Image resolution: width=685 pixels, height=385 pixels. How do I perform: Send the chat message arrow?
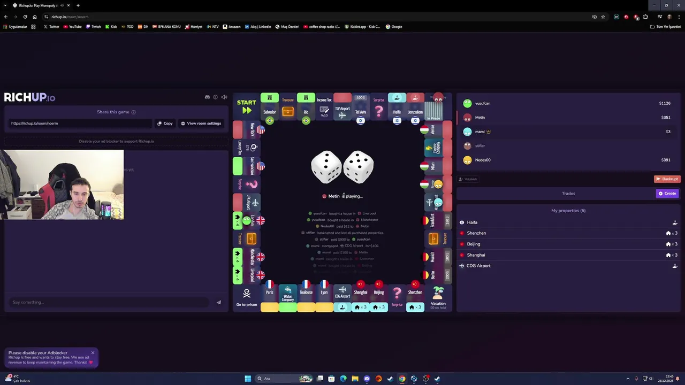(x=219, y=303)
